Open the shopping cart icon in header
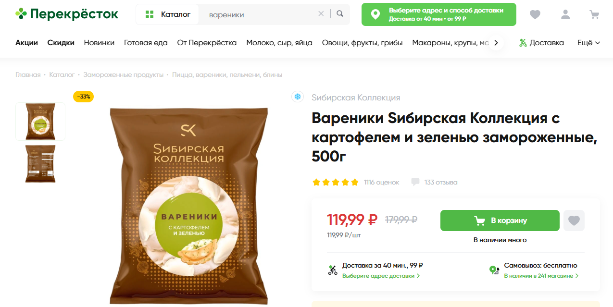This screenshot has width=613, height=307. (x=595, y=14)
